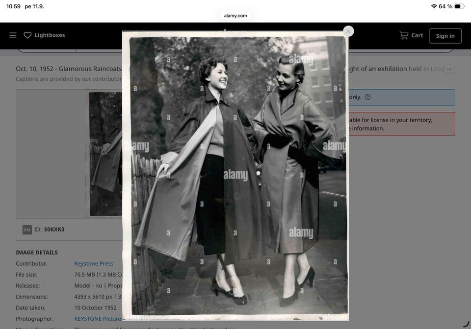
Task: Select the date value 10 October 1952
Action: point(95,308)
